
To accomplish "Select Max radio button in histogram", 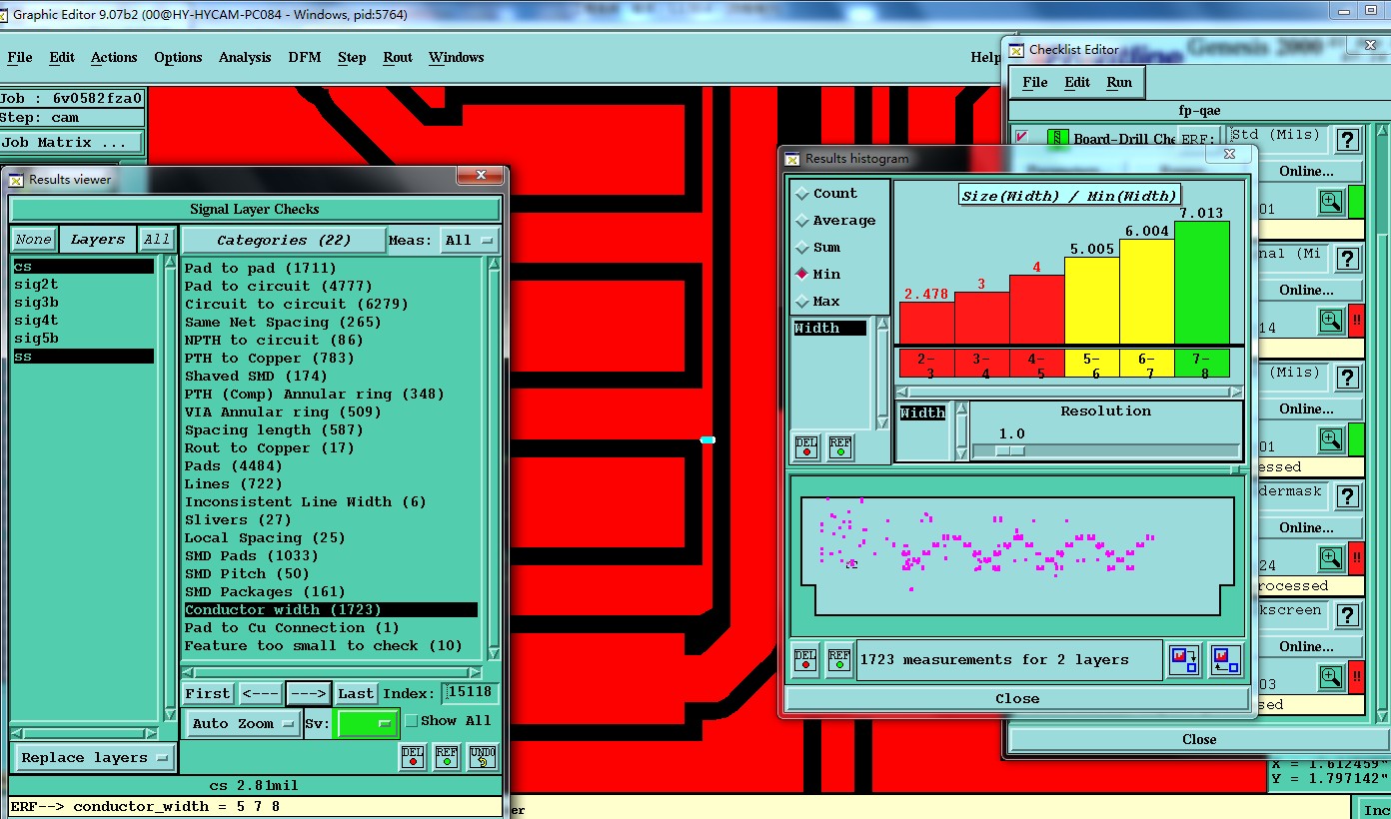I will tap(802, 301).
